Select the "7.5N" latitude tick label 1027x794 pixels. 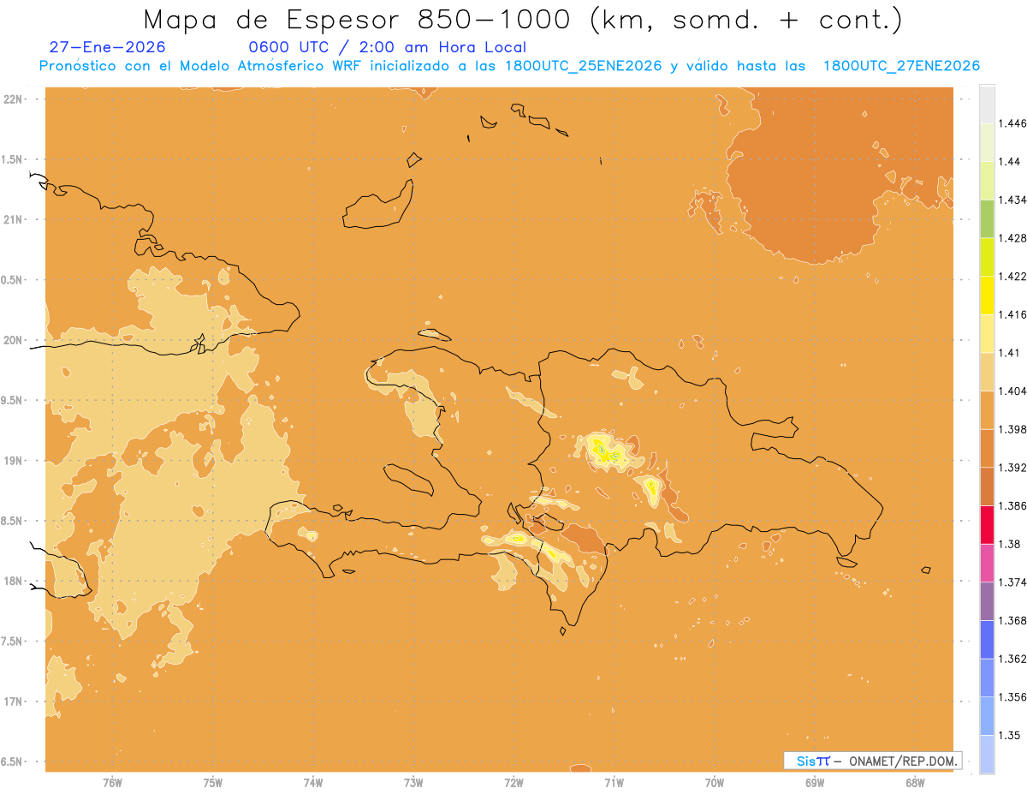point(13,642)
